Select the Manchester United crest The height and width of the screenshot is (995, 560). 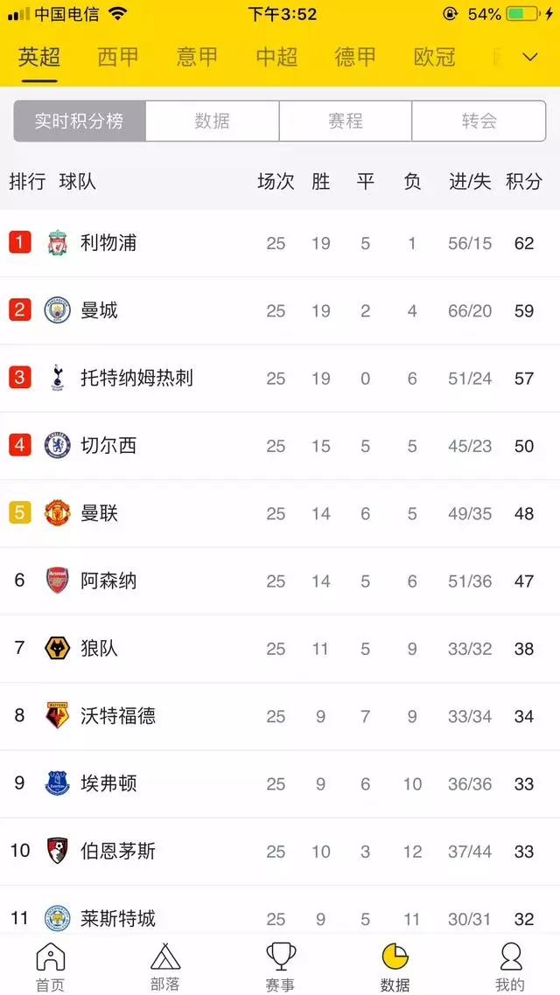pos(57,513)
